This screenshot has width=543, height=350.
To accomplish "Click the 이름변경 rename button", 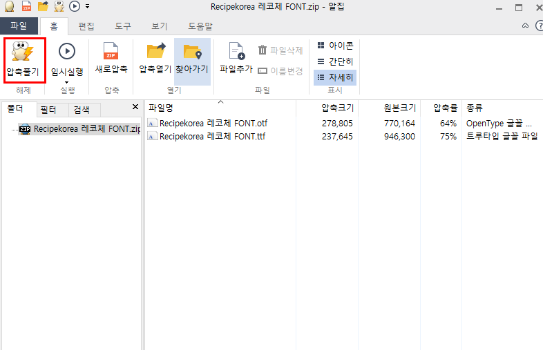I will pos(280,71).
